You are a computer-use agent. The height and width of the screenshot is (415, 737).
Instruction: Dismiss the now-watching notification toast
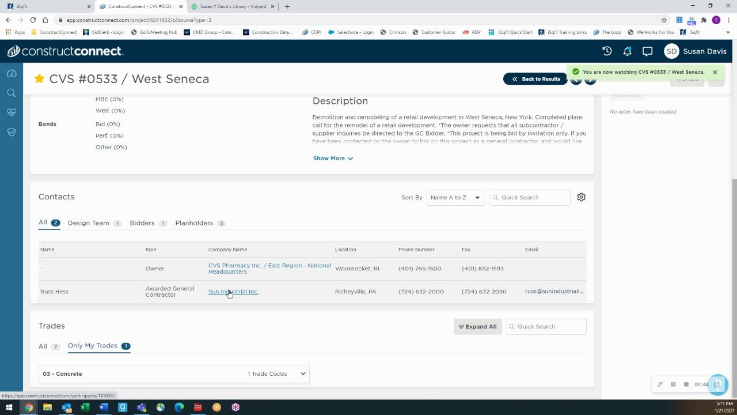coord(715,72)
